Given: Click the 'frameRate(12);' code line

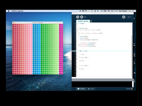Looking at the screenshot, I should pyautogui.click(x=83, y=28).
